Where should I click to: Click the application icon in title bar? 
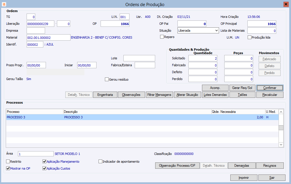(x=4, y=4)
